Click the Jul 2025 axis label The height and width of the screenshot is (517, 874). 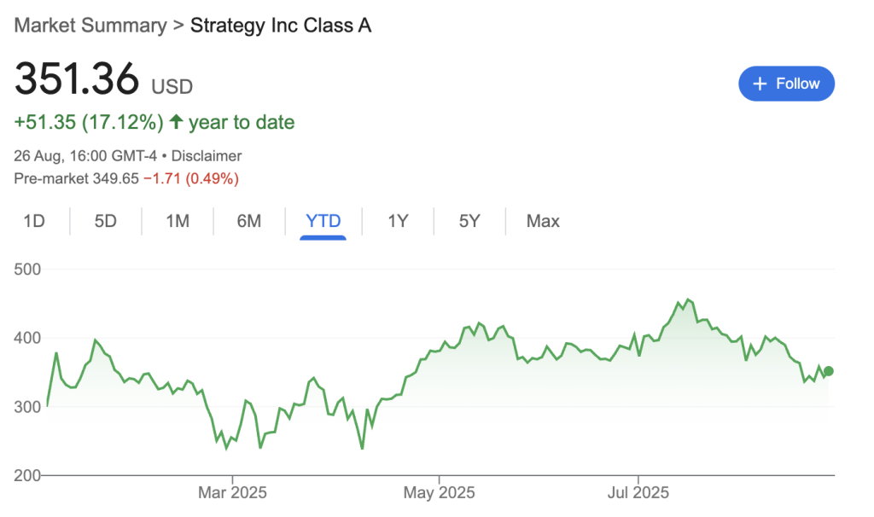pyautogui.click(x=638, y=493)
